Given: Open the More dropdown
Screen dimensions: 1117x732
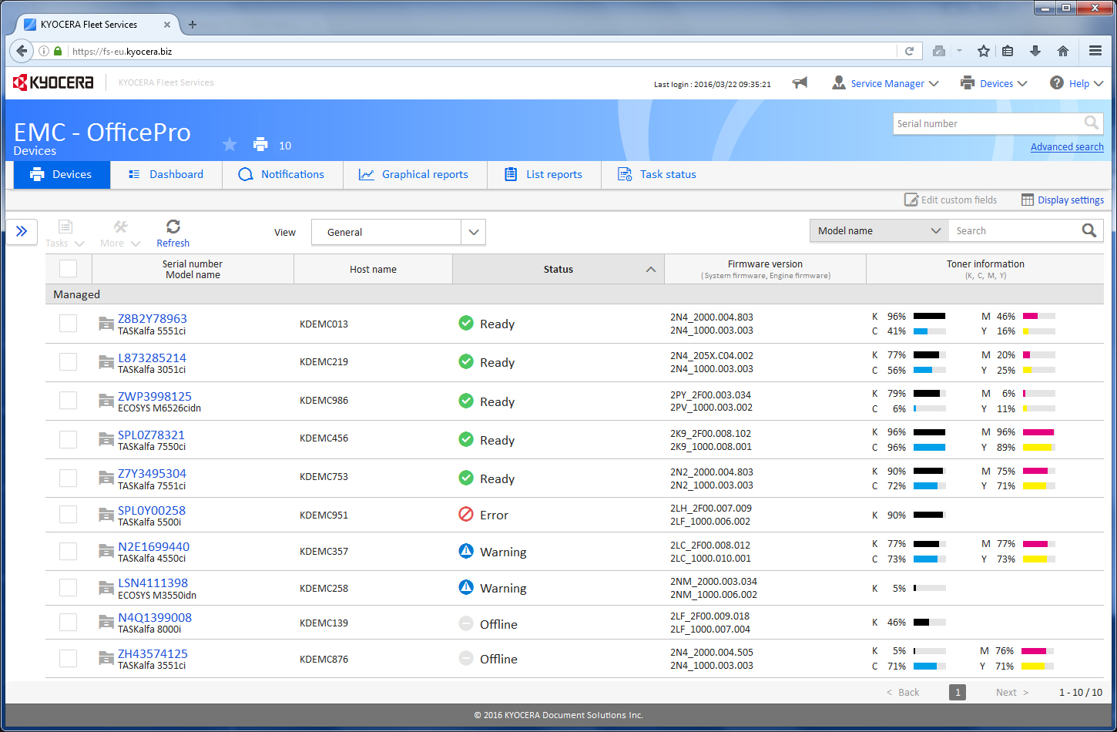Looking at the screenshot, I should (120, 233).
